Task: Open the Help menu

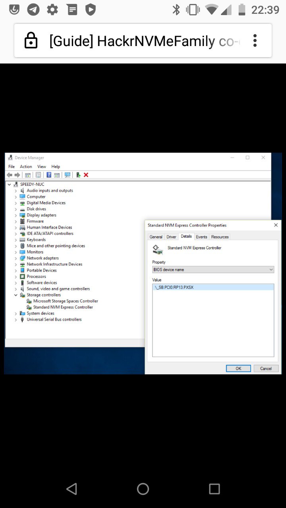Action: point(56,167)
